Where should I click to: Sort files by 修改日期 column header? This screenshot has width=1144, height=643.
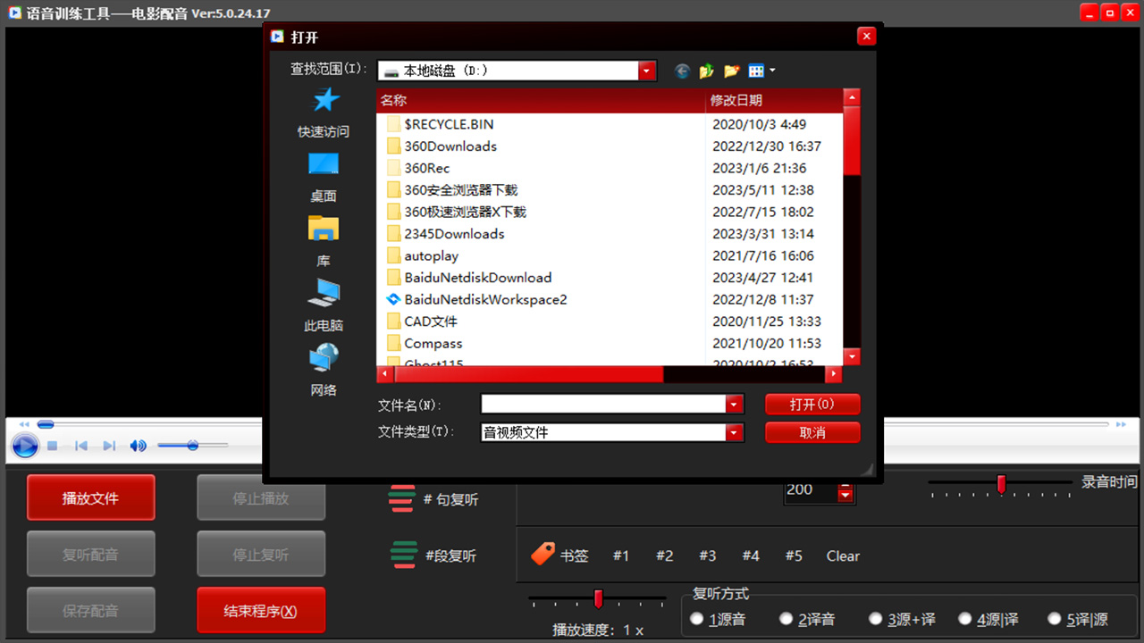tap(773, 100)
